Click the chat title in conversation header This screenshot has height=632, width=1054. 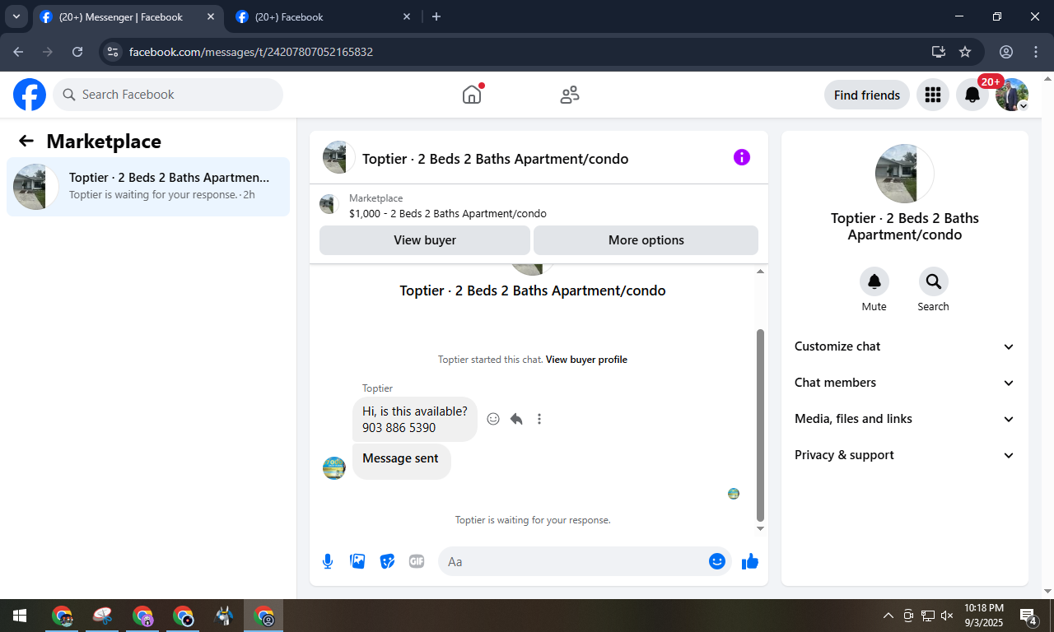click(495, 159)
